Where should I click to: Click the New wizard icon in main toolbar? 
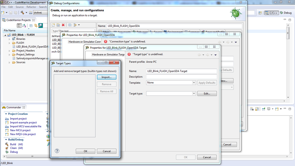tap(3, 13)
